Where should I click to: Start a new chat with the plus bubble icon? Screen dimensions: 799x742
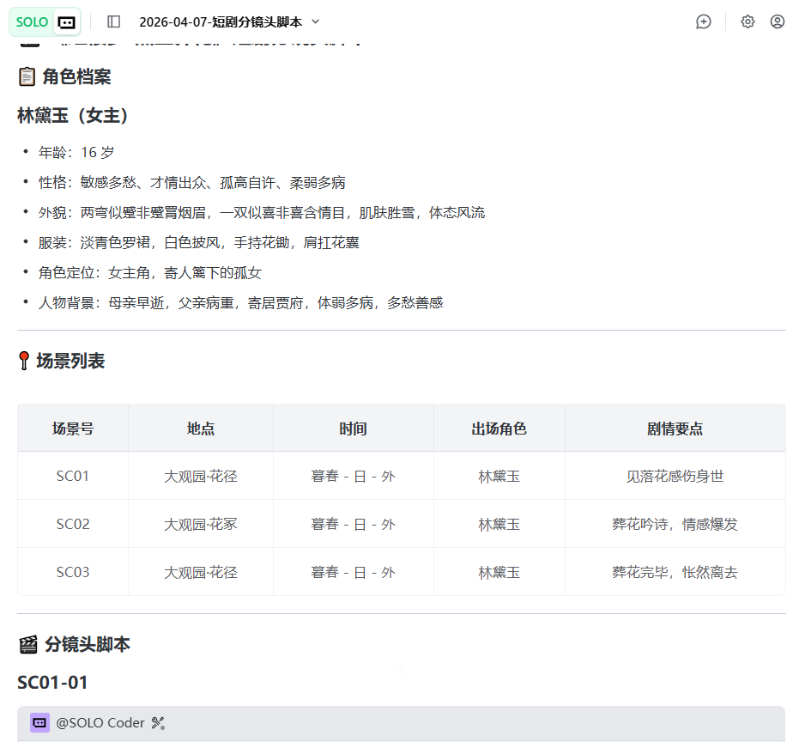[704, 21]
